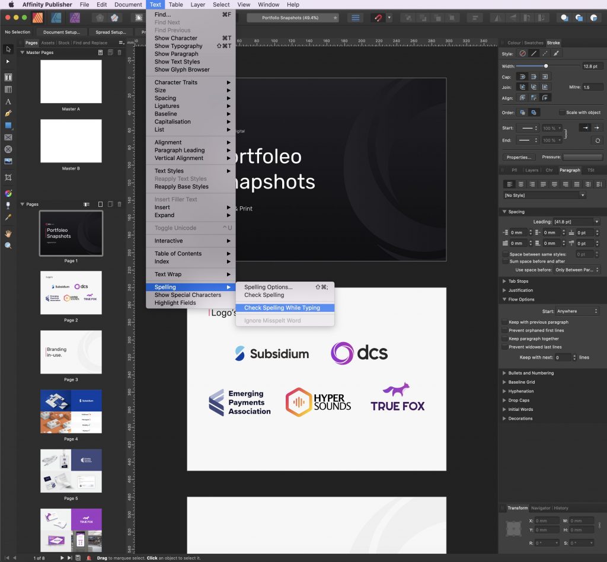
Task: Tick Keep with previous paragraph
Action: tap(505, 322)
